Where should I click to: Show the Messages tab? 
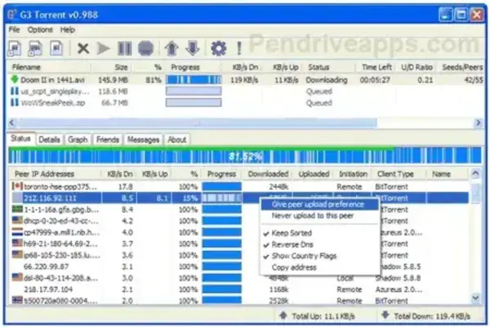coord(143,140)
